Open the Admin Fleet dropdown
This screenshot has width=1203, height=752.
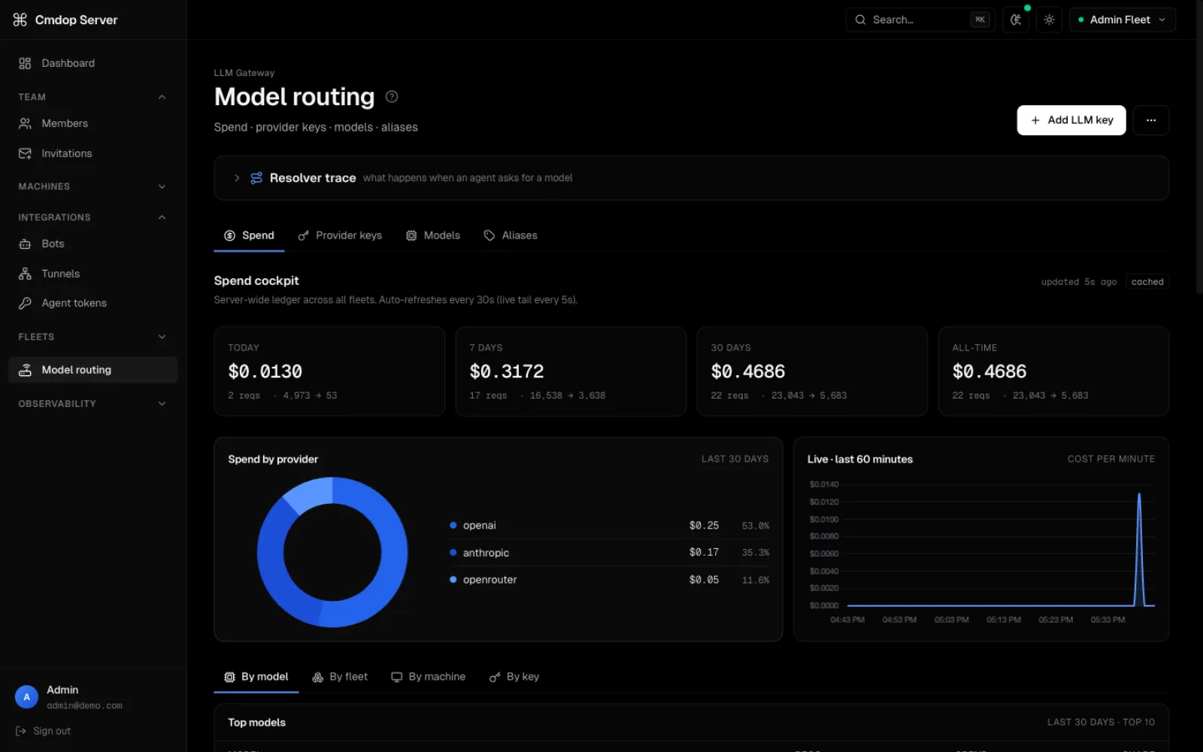coord(1122,20)
